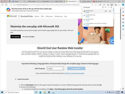125x94 pixels.
Task: Open the Favorites list
Action: [104, 5]
